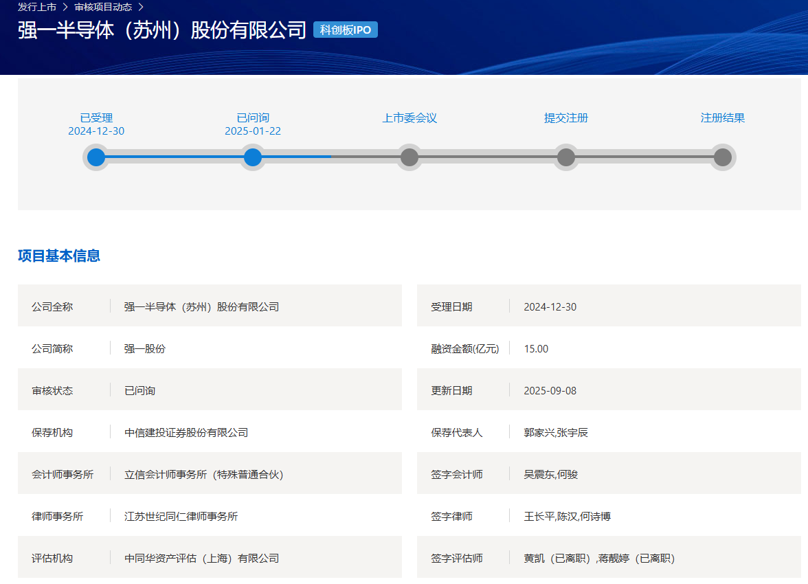The image size is (808, 584).
Task: Click the law firm 江苏世纪同仁律师事务所
Action: (x=181, y=517)
